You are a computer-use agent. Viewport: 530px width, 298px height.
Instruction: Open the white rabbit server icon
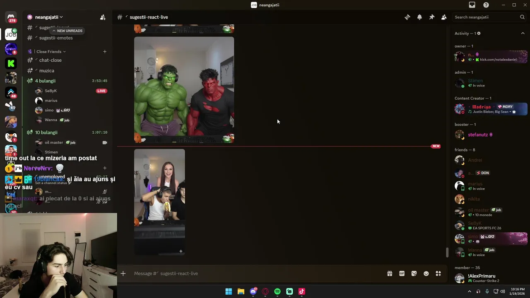[x=11, y=107]
